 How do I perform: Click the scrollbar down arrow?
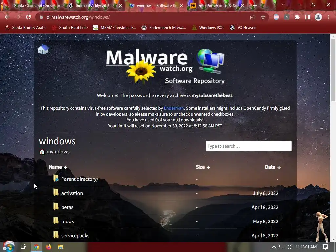coord(333,239)
